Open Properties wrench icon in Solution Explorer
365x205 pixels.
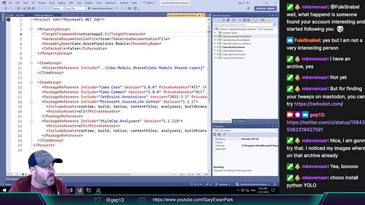pos(262,20)
